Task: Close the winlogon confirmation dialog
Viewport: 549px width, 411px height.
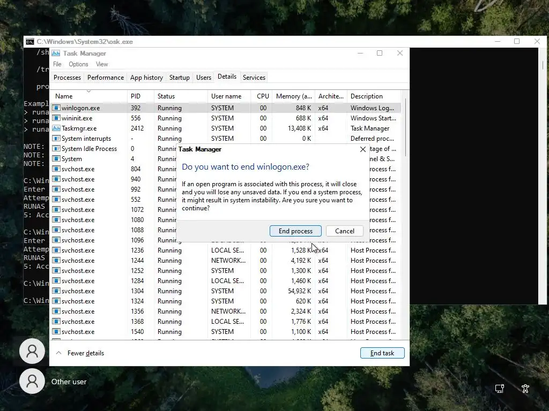Action: 363,149
